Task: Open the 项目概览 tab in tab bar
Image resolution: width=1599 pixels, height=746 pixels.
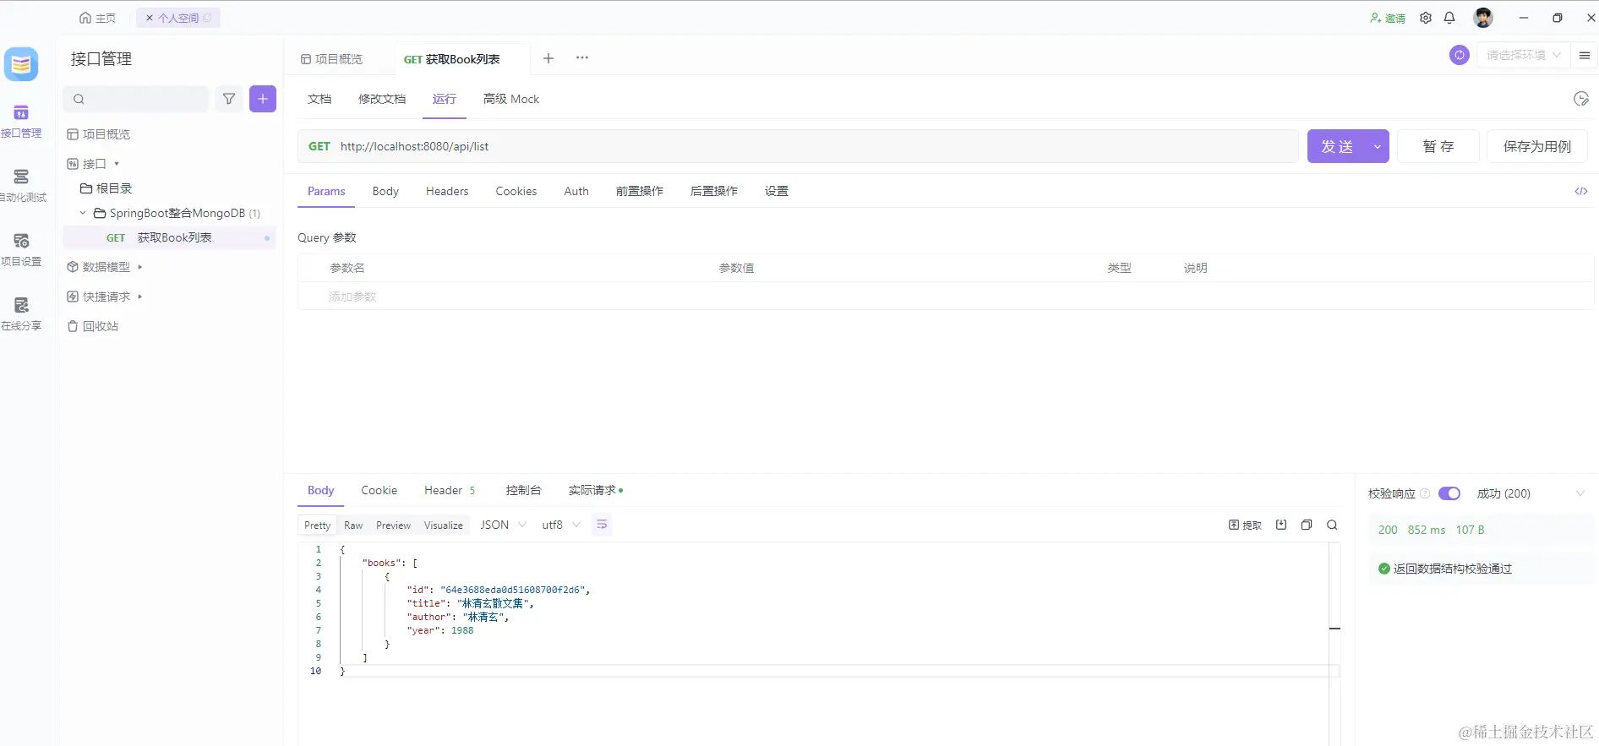Action: click(x=331, y=58)
